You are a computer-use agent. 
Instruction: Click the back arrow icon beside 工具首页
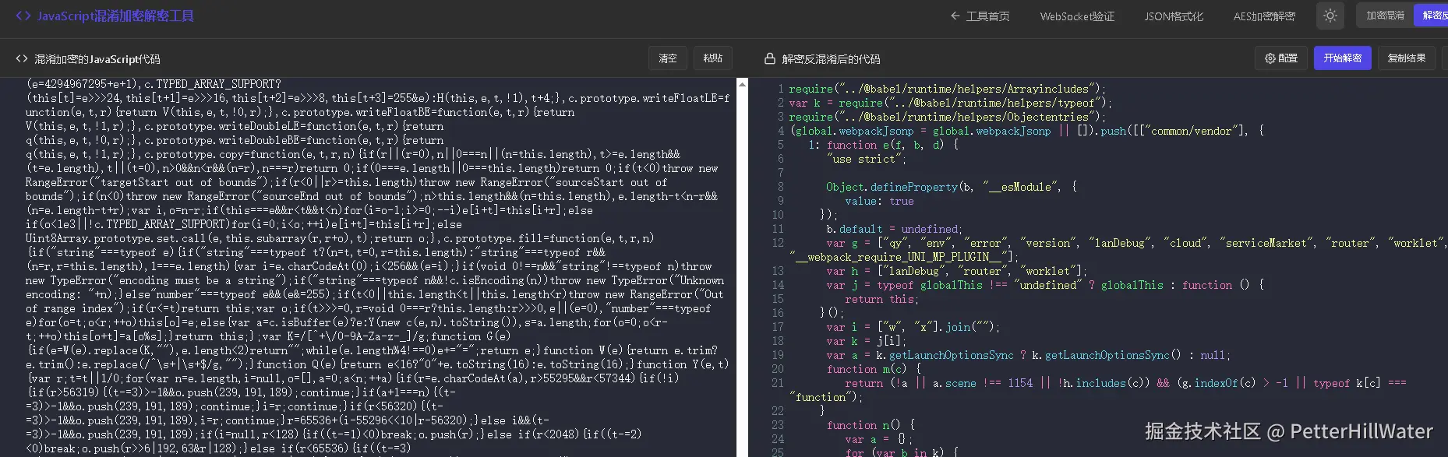pos(955,16)
